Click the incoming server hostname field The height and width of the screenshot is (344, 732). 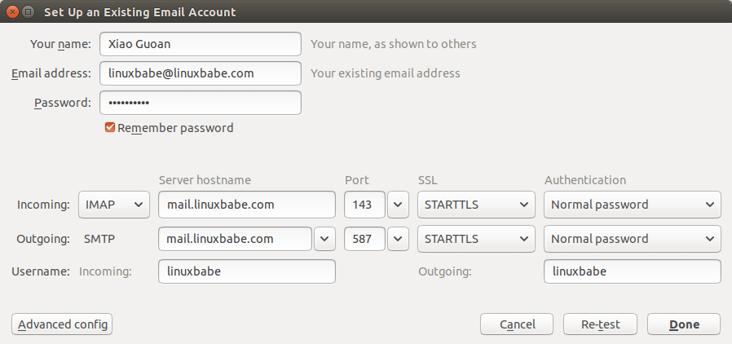click(x=246, y=205)
